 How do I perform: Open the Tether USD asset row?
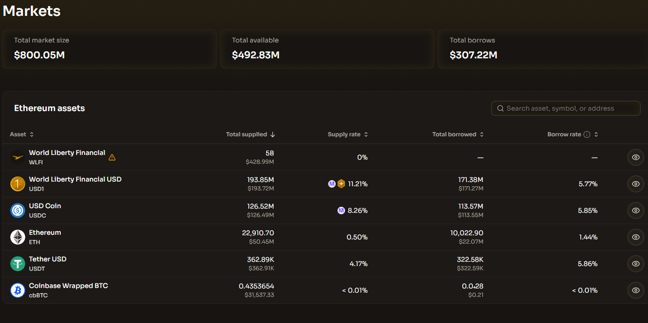pos(48,260)
